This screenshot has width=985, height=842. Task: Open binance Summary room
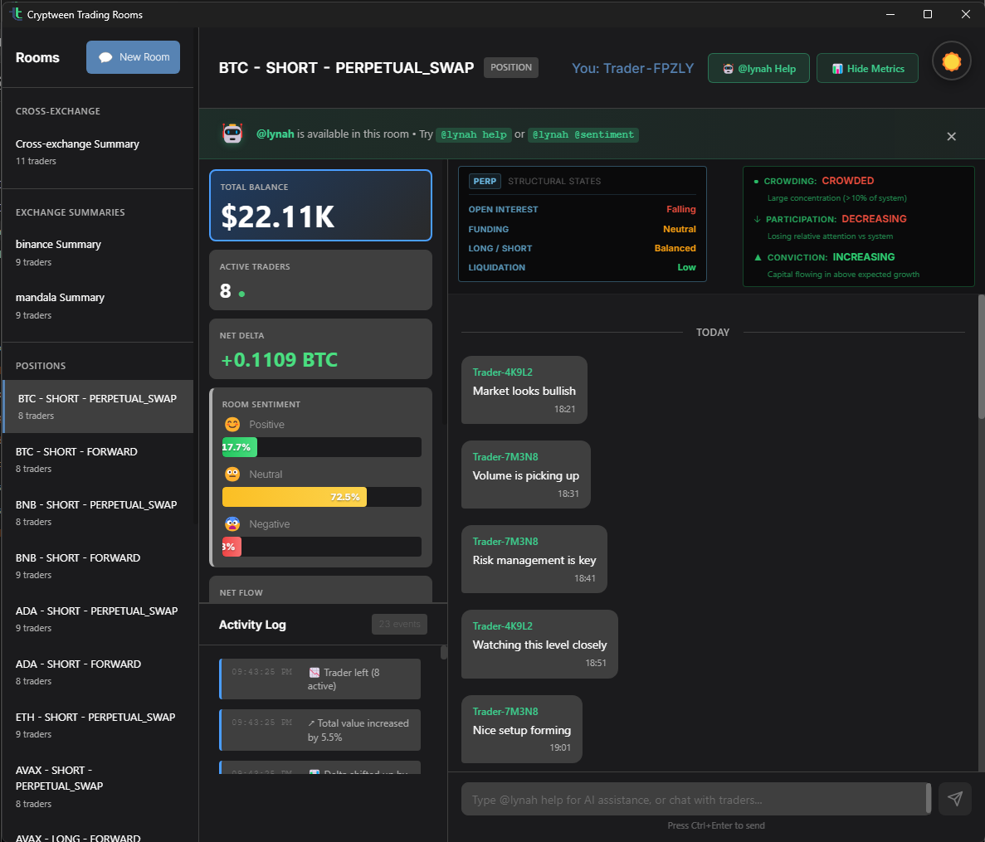click(x=98, y=252)
